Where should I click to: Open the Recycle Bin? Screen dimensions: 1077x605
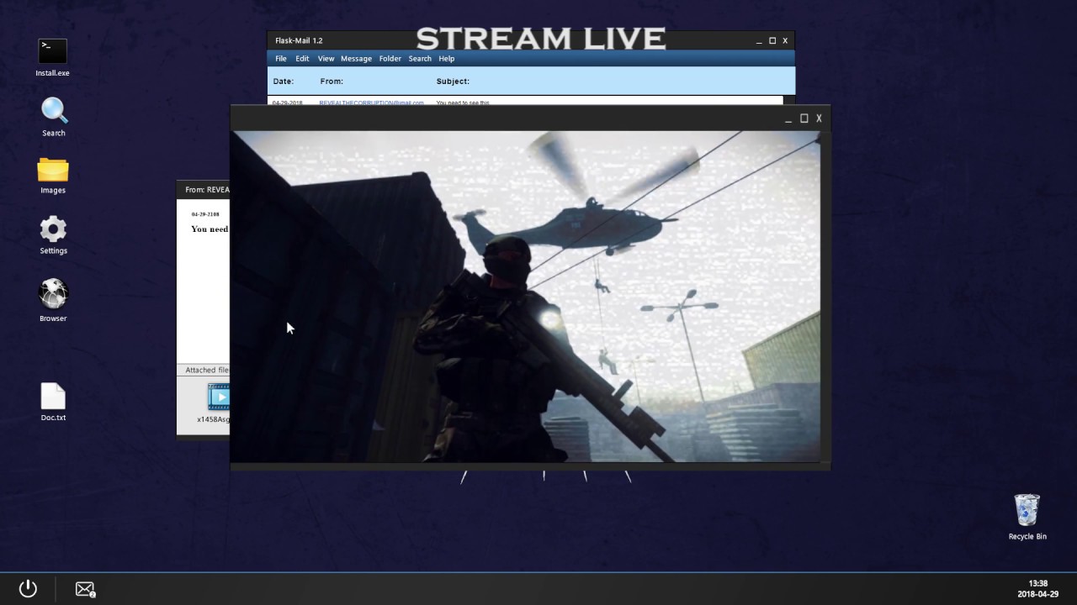pyautogui.click(x=1027, y=511)
